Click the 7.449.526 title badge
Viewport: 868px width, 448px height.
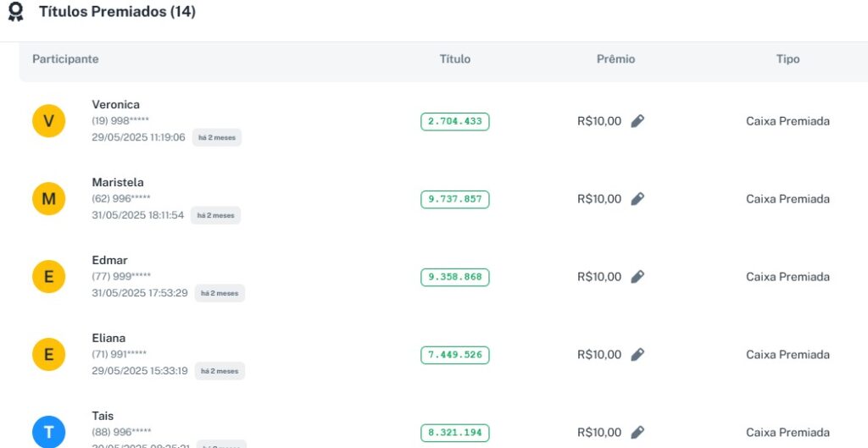point(454,355)
